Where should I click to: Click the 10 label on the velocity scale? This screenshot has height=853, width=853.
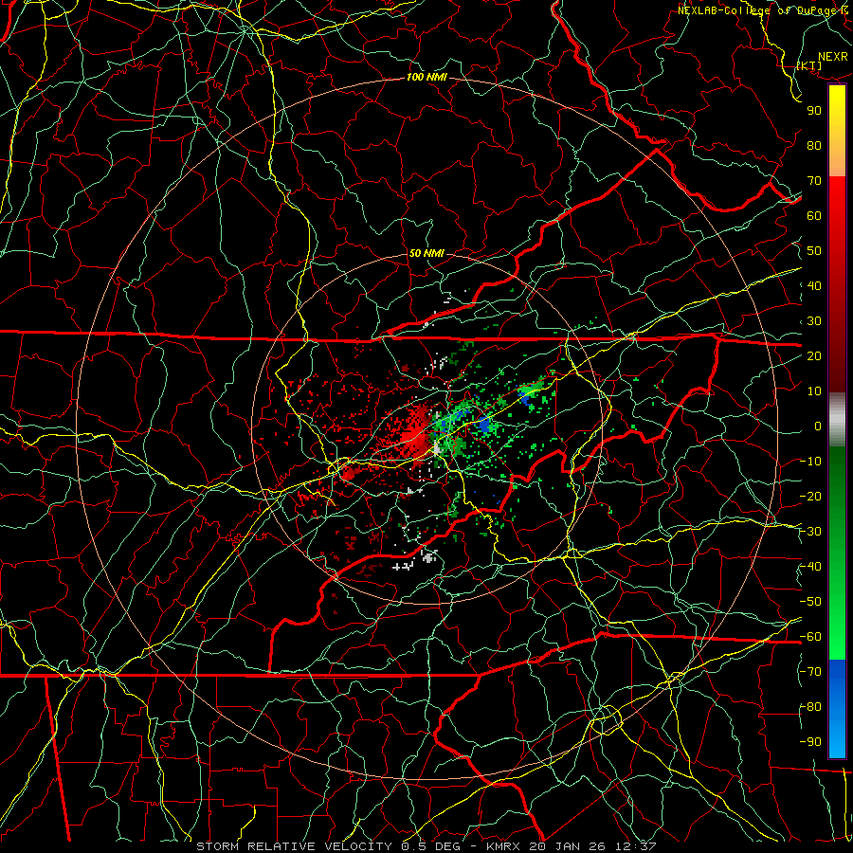[x=814, y=391]
